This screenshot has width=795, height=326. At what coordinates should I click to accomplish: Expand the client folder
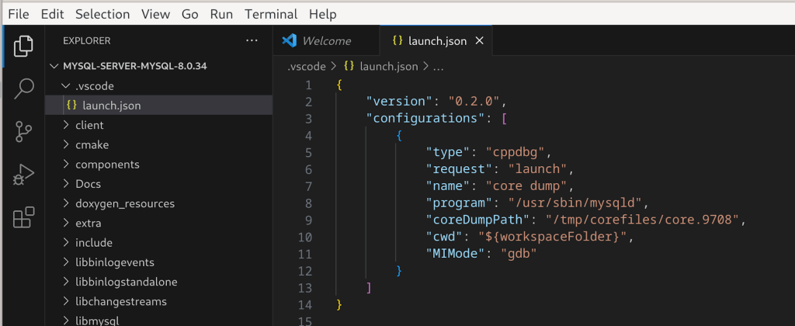pos(89,125)
